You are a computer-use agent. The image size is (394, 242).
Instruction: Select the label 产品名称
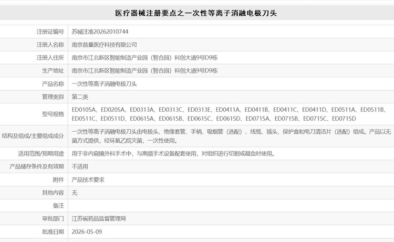(53, 84)
